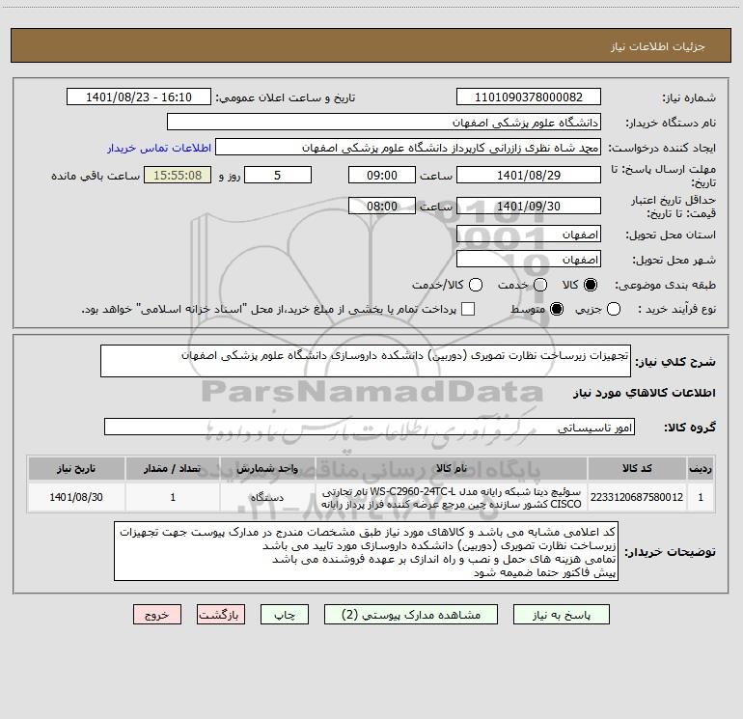
Task: Click the گروه کالا field امور تاسیساتی
Action: (x=370, y=427)
